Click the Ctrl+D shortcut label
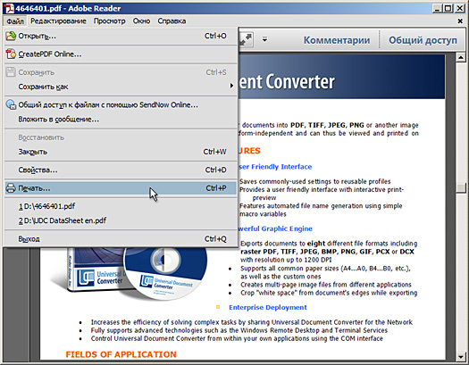469x365 pixels. 215,170
